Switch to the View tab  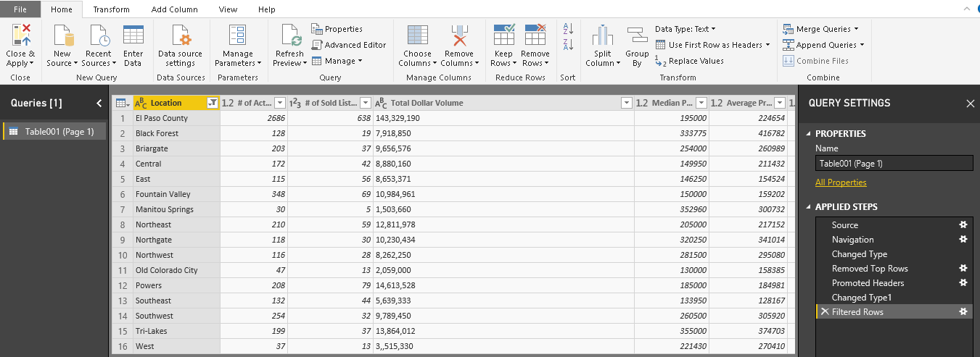228,9
